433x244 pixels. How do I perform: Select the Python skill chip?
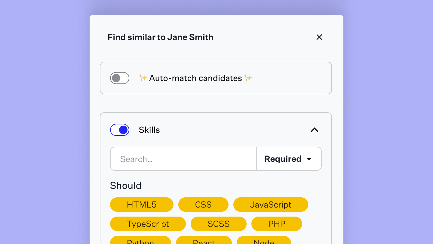click(x=140, y=241)
